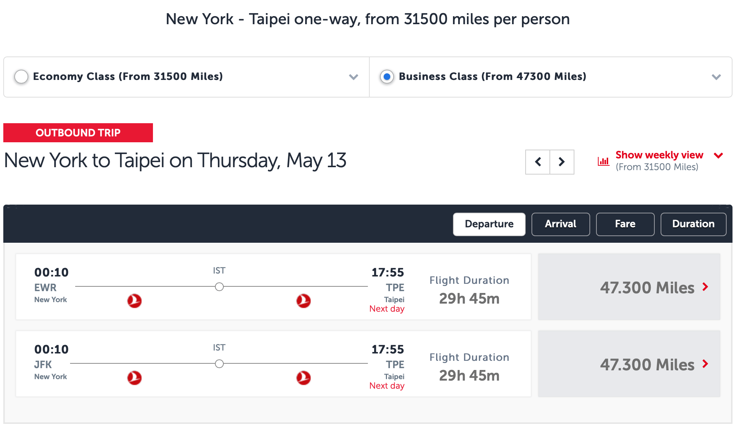738x429 pixels.
Task: Expand Economy Class dropdown chevron
Action: 354,77
